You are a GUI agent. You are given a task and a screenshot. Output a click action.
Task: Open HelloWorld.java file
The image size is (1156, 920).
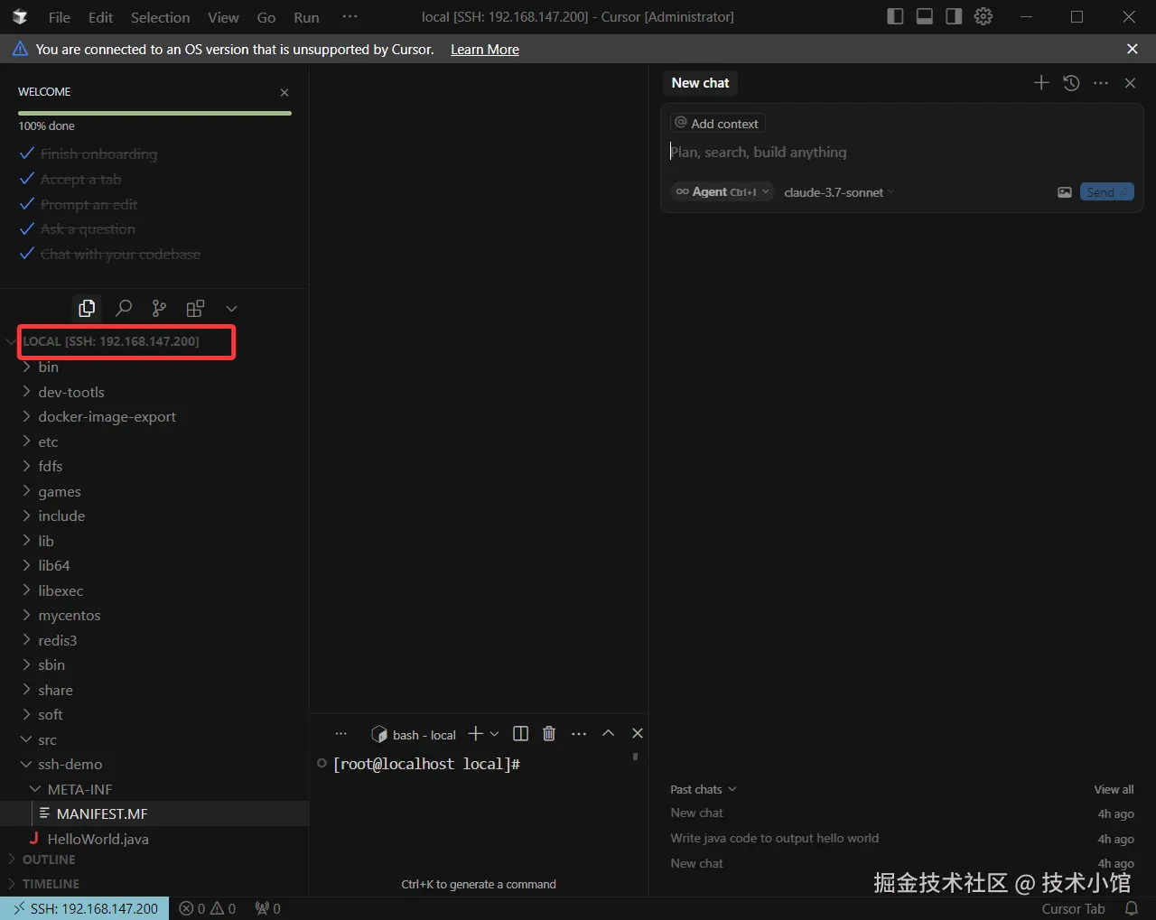coord(154,839)
